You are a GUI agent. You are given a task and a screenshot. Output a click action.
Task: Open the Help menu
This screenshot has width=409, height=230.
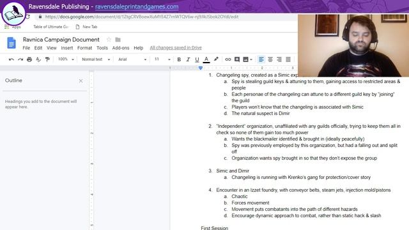[138, 48]
